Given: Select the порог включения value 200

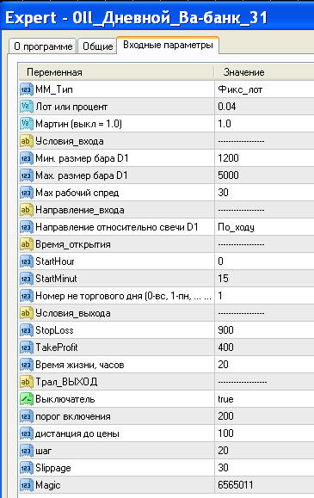Looking at the screenshot, I should [225, 416].
